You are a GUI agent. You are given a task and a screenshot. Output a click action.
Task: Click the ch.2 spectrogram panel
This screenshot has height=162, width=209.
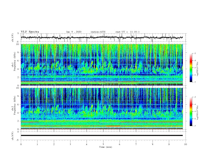pyautogui.click(x=102, y=109)
